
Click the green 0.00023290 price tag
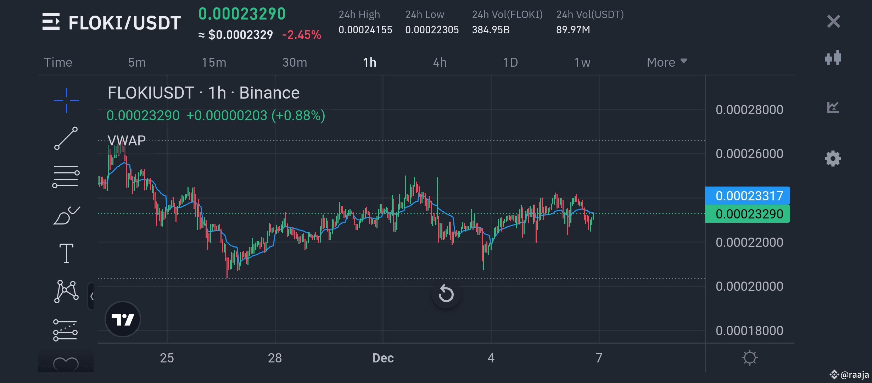click(748, 214)
